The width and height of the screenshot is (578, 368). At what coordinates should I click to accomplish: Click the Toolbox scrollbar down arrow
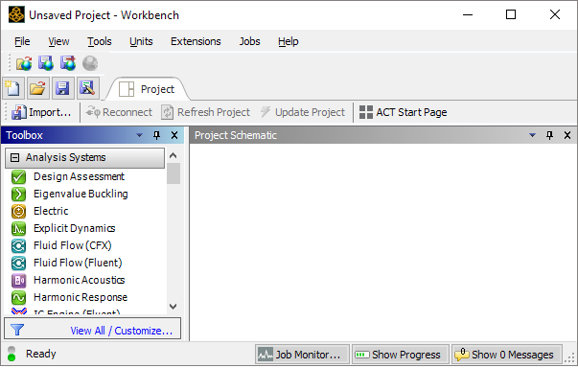click(x=173, y=307)
